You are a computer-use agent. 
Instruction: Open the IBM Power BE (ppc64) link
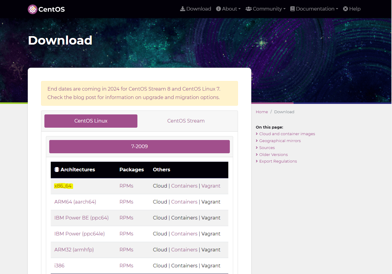pyautogui.click(x=82, y=218)
